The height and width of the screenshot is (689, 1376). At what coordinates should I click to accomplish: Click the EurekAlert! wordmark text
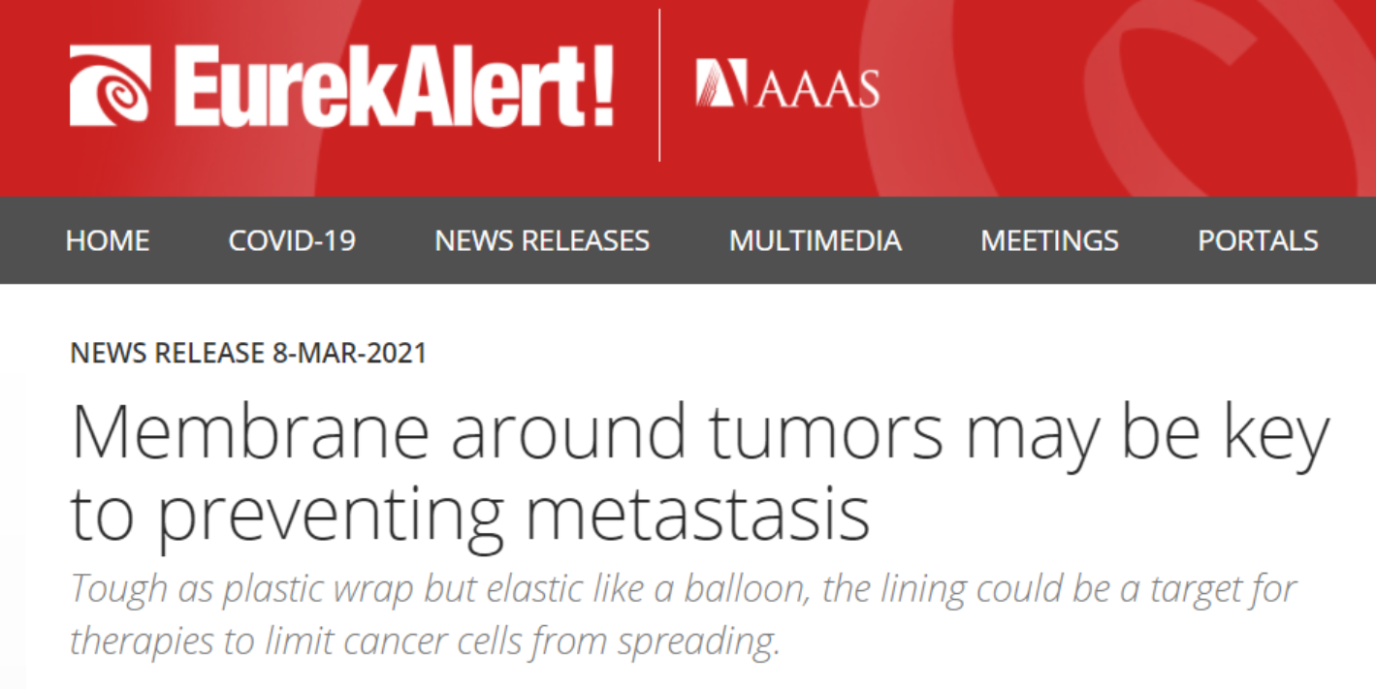pyautogui.click(x=394, y=85)
